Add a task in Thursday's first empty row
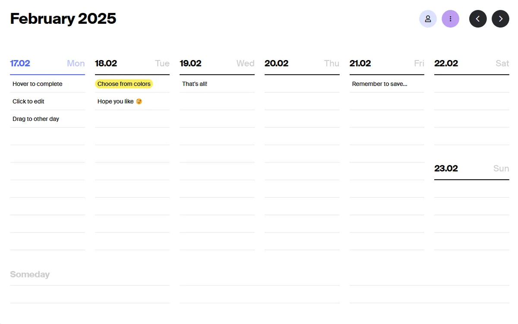Screen dimensions: 518x324 pos(302,84)
